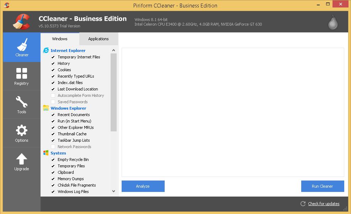Click the Piriform pear icon
Viewport: 351px width, 214px height.
[x=333, y=22]
